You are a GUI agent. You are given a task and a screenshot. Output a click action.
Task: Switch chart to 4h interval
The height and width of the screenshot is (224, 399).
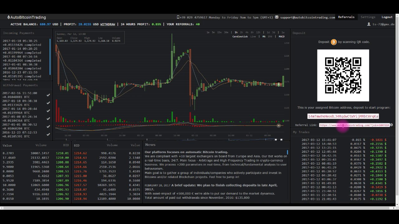(x=247, y=32)
